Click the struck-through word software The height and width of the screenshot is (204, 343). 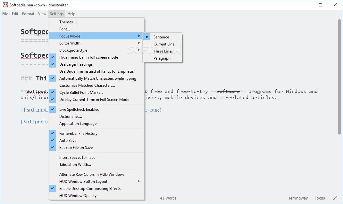click(228, 91)
